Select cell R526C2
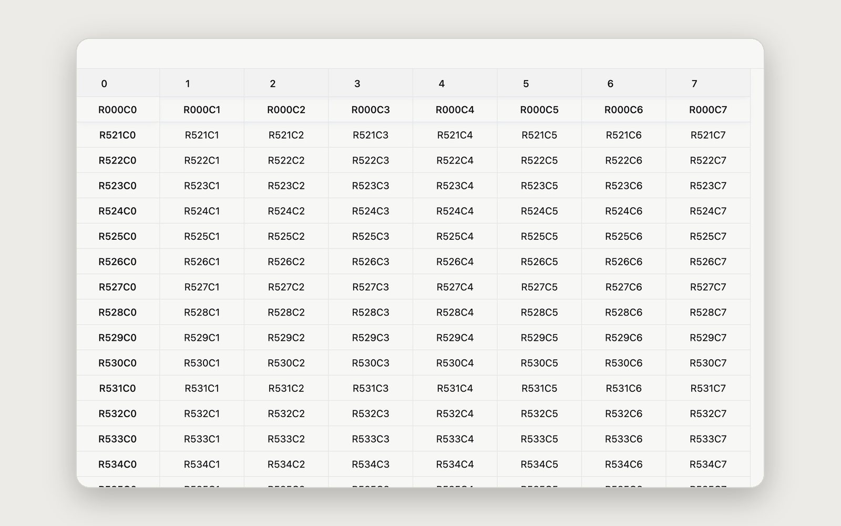 286,261
